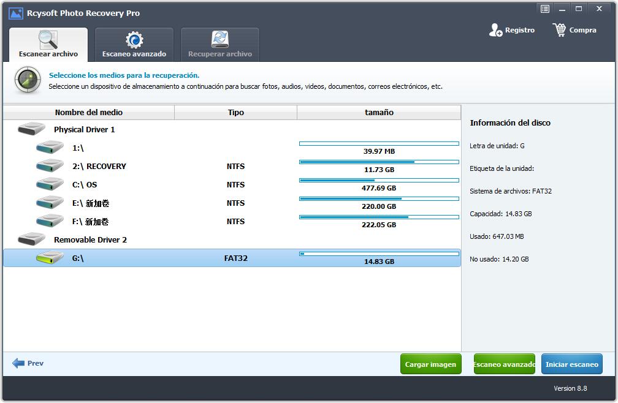Click the G:\ drive icon
The height and width of the screenshot is (403, 618).
point(50,258)
